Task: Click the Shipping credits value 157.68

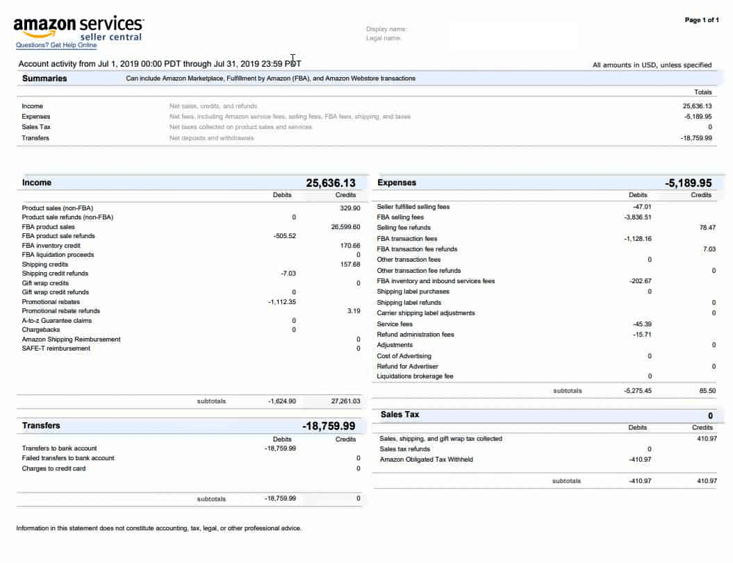Action: [350, 264]
